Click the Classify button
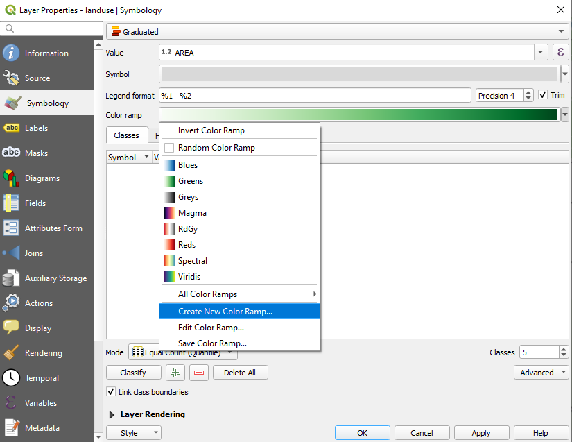This screenshot has height=442, width=572. (133, 373)
